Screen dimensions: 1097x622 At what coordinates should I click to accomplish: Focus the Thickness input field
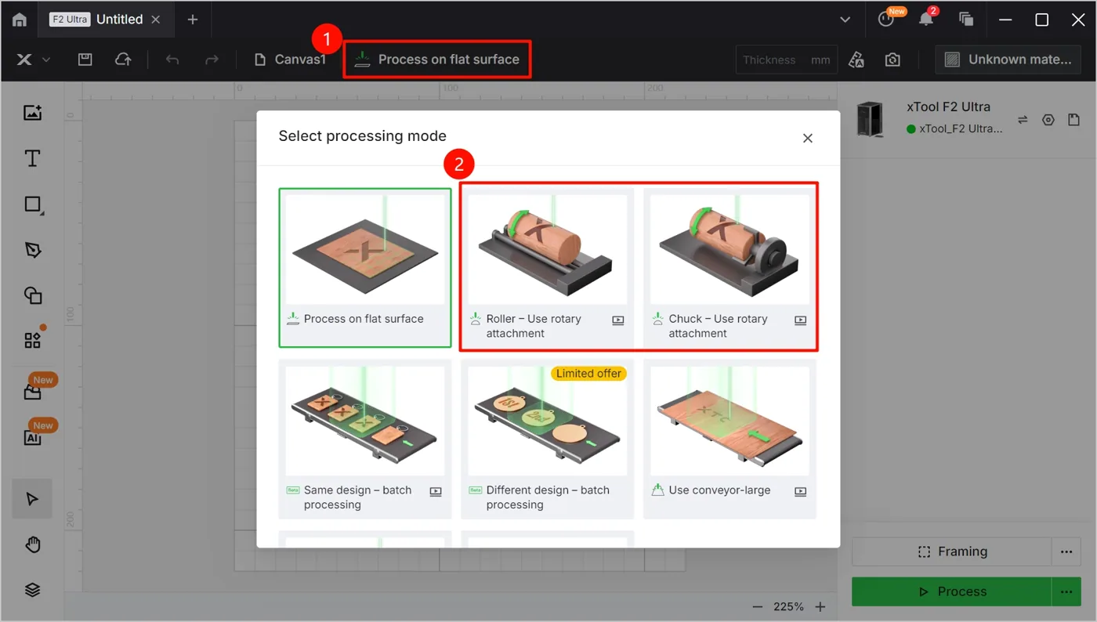786,60
